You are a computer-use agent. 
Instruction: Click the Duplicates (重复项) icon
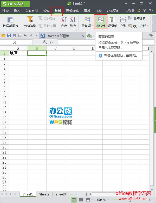(87, 20)
